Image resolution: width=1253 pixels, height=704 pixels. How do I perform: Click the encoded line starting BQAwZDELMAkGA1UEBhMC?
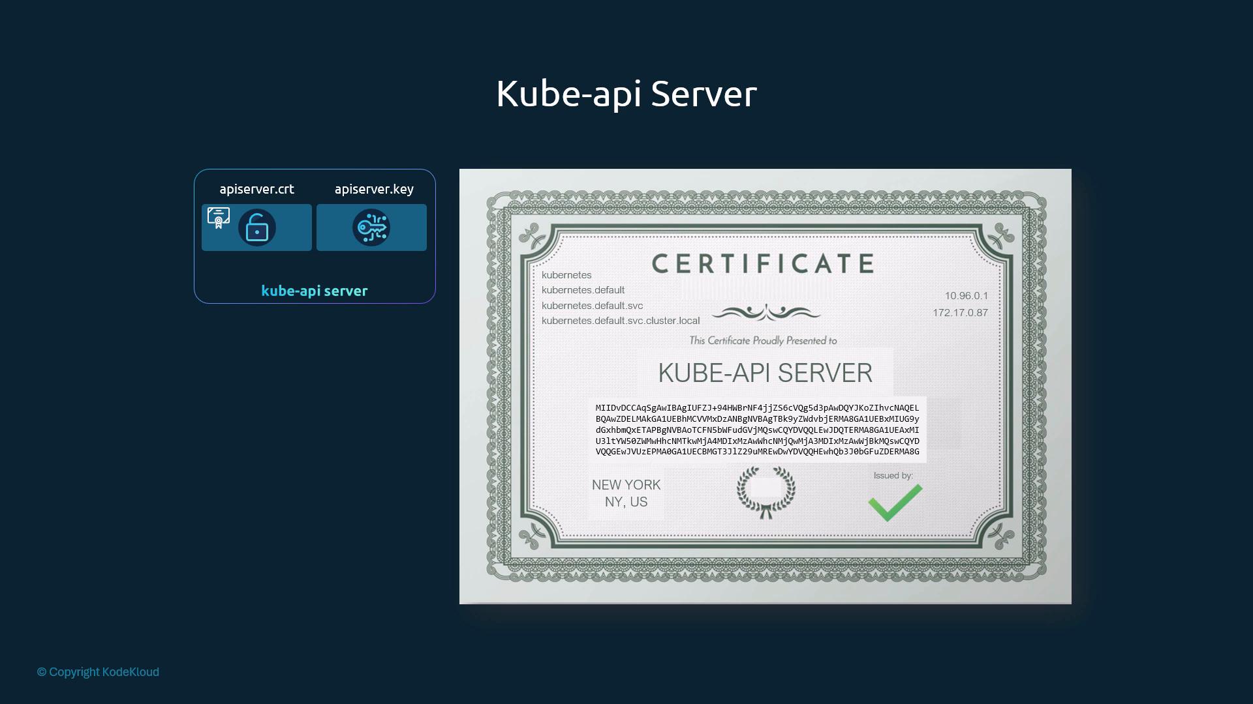[757, 419]
